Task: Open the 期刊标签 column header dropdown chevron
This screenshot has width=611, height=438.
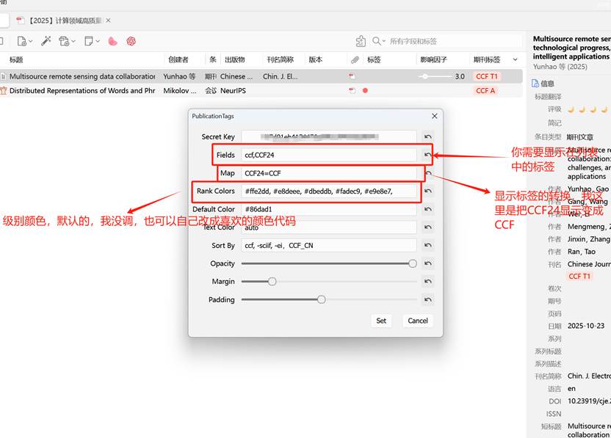Action: click(515, 59)
